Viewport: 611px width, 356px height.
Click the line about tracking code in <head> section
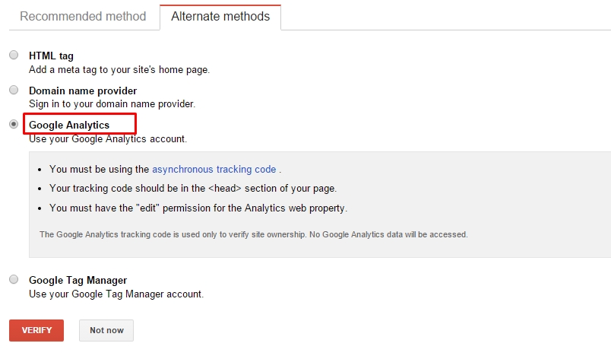point(193,189)
